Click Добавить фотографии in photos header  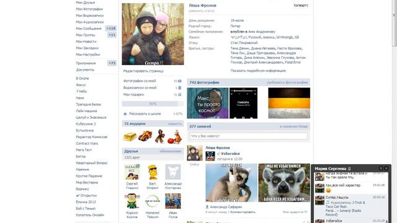point(287,82)
